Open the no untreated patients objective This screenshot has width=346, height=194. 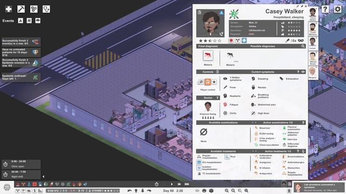pos(21,52)
